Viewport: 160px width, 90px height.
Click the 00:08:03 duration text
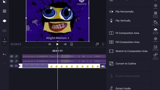(16, 44)
